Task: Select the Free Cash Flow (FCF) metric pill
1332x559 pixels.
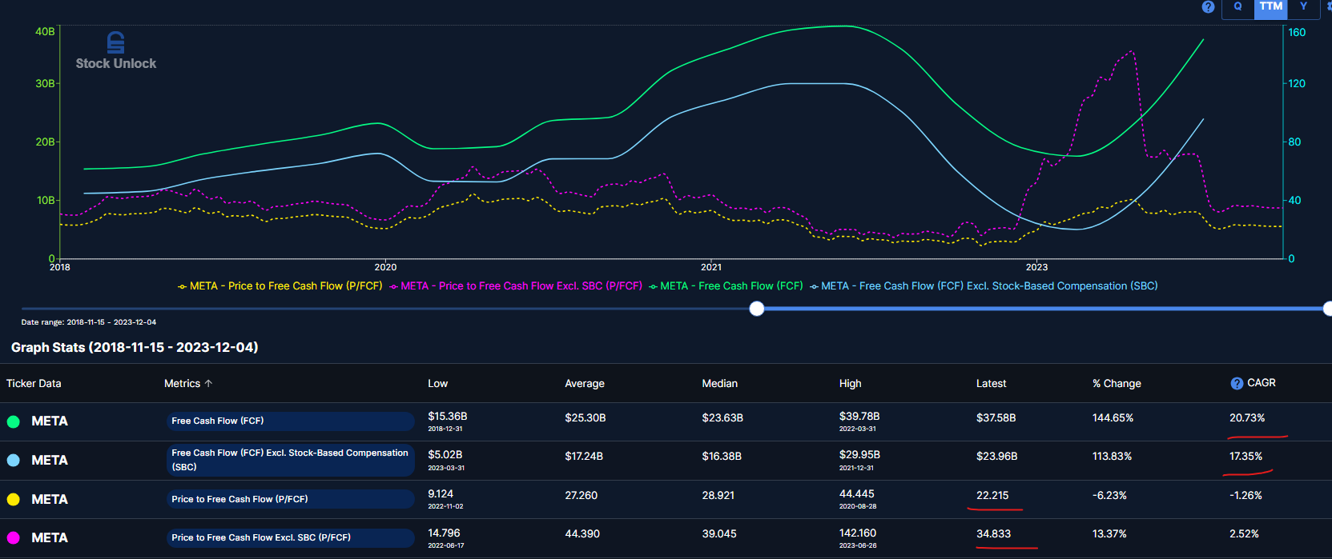Action: coord(291,421)
